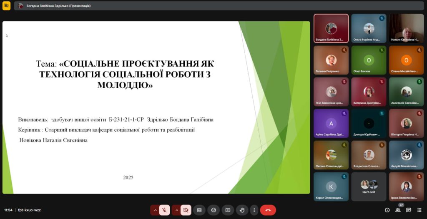Expand video settings arrow beside camera
This screenshot has height=219, width=427.
(x=176, y=210)
